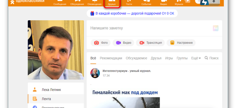Image resolution: width=236 pixels, height=108 pixels.
Task: Set a mood with Настроение button
Action: pos(181,43)
